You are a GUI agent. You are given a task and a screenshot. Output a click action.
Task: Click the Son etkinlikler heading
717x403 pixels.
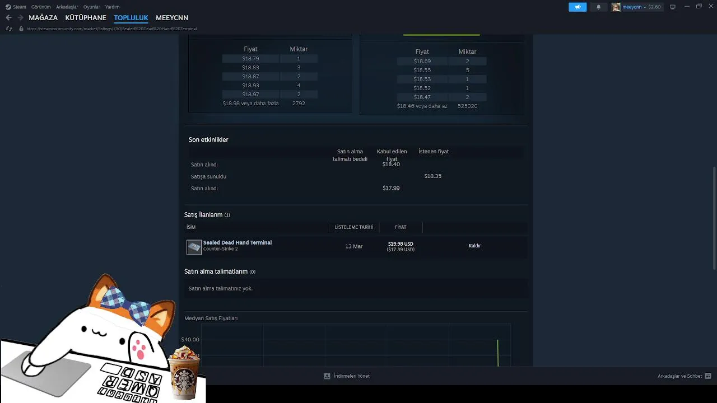point(208,140)
